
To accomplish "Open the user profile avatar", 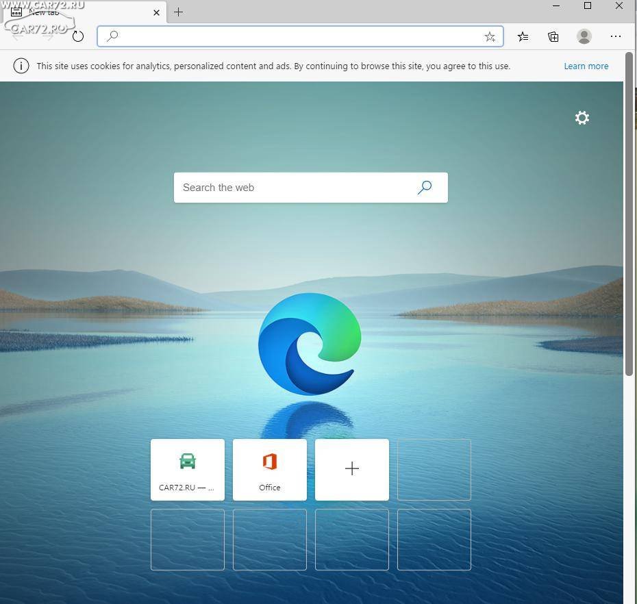I will coord(584,36).
